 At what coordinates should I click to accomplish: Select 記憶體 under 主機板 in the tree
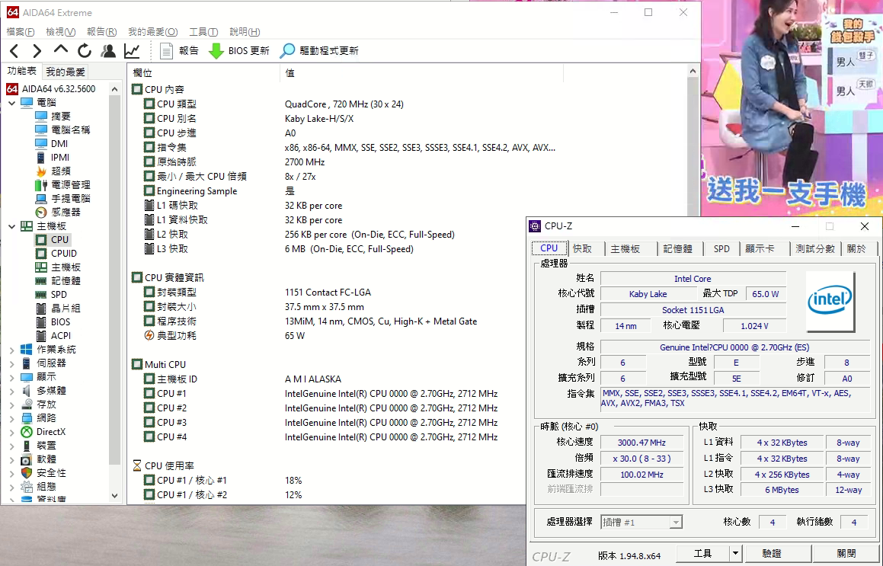(66, 280)
